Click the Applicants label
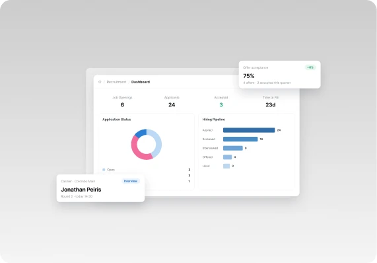 pyautogui.click(x=172, y=97)
